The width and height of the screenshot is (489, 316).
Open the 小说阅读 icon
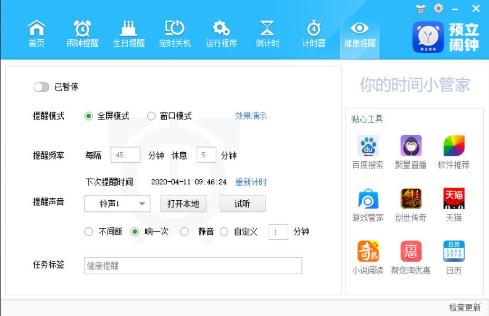[368, 252]
